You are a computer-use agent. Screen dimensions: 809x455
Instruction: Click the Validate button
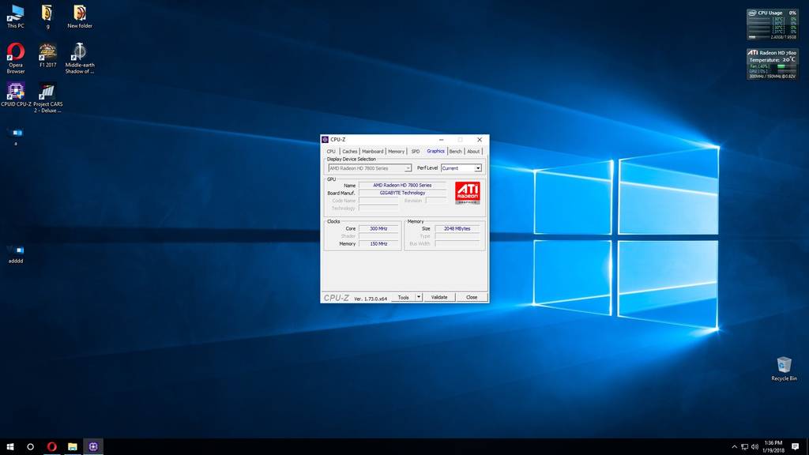[x=439, y=298]
